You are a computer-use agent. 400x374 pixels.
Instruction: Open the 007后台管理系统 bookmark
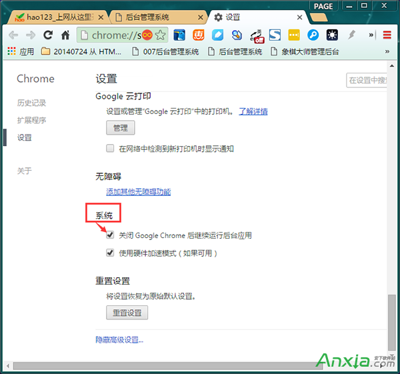[x=165, y=52]
